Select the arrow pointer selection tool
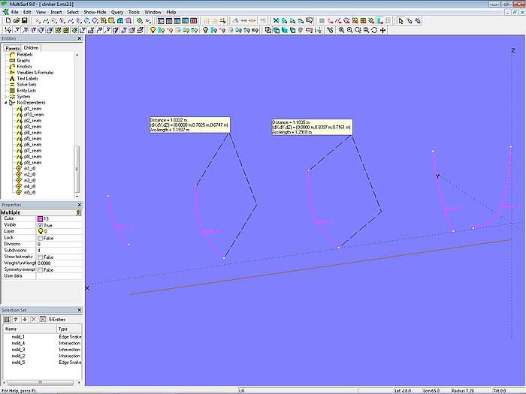 point(401,21)
